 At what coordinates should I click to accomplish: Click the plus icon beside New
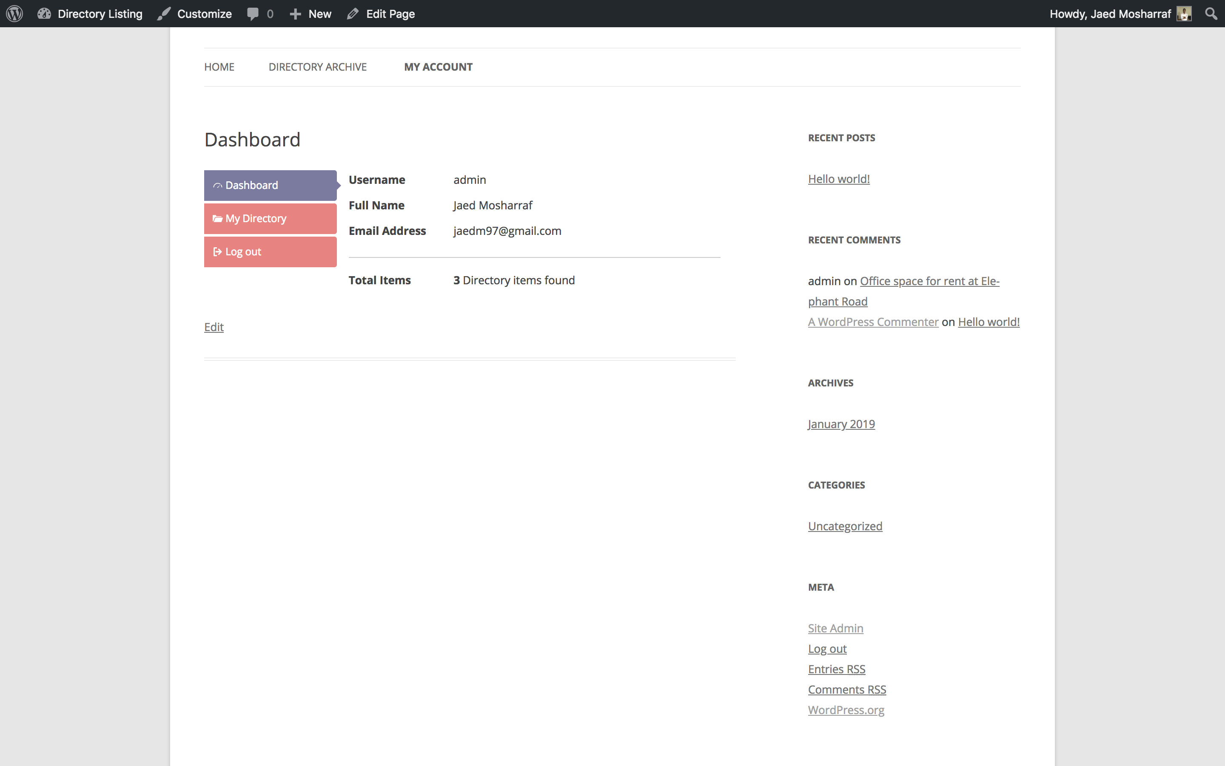pyautogui.click(x=295, y=14)
